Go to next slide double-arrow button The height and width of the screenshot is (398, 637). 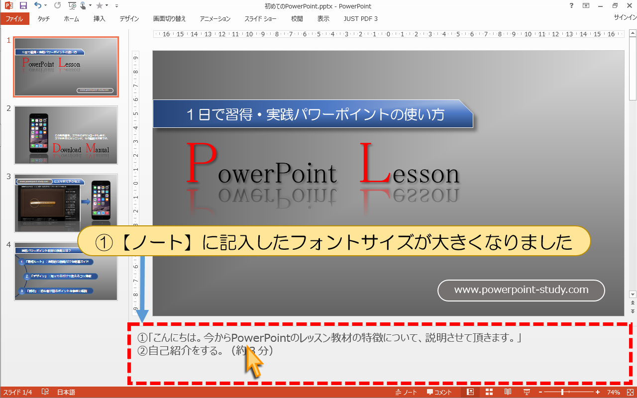[633, 311]
